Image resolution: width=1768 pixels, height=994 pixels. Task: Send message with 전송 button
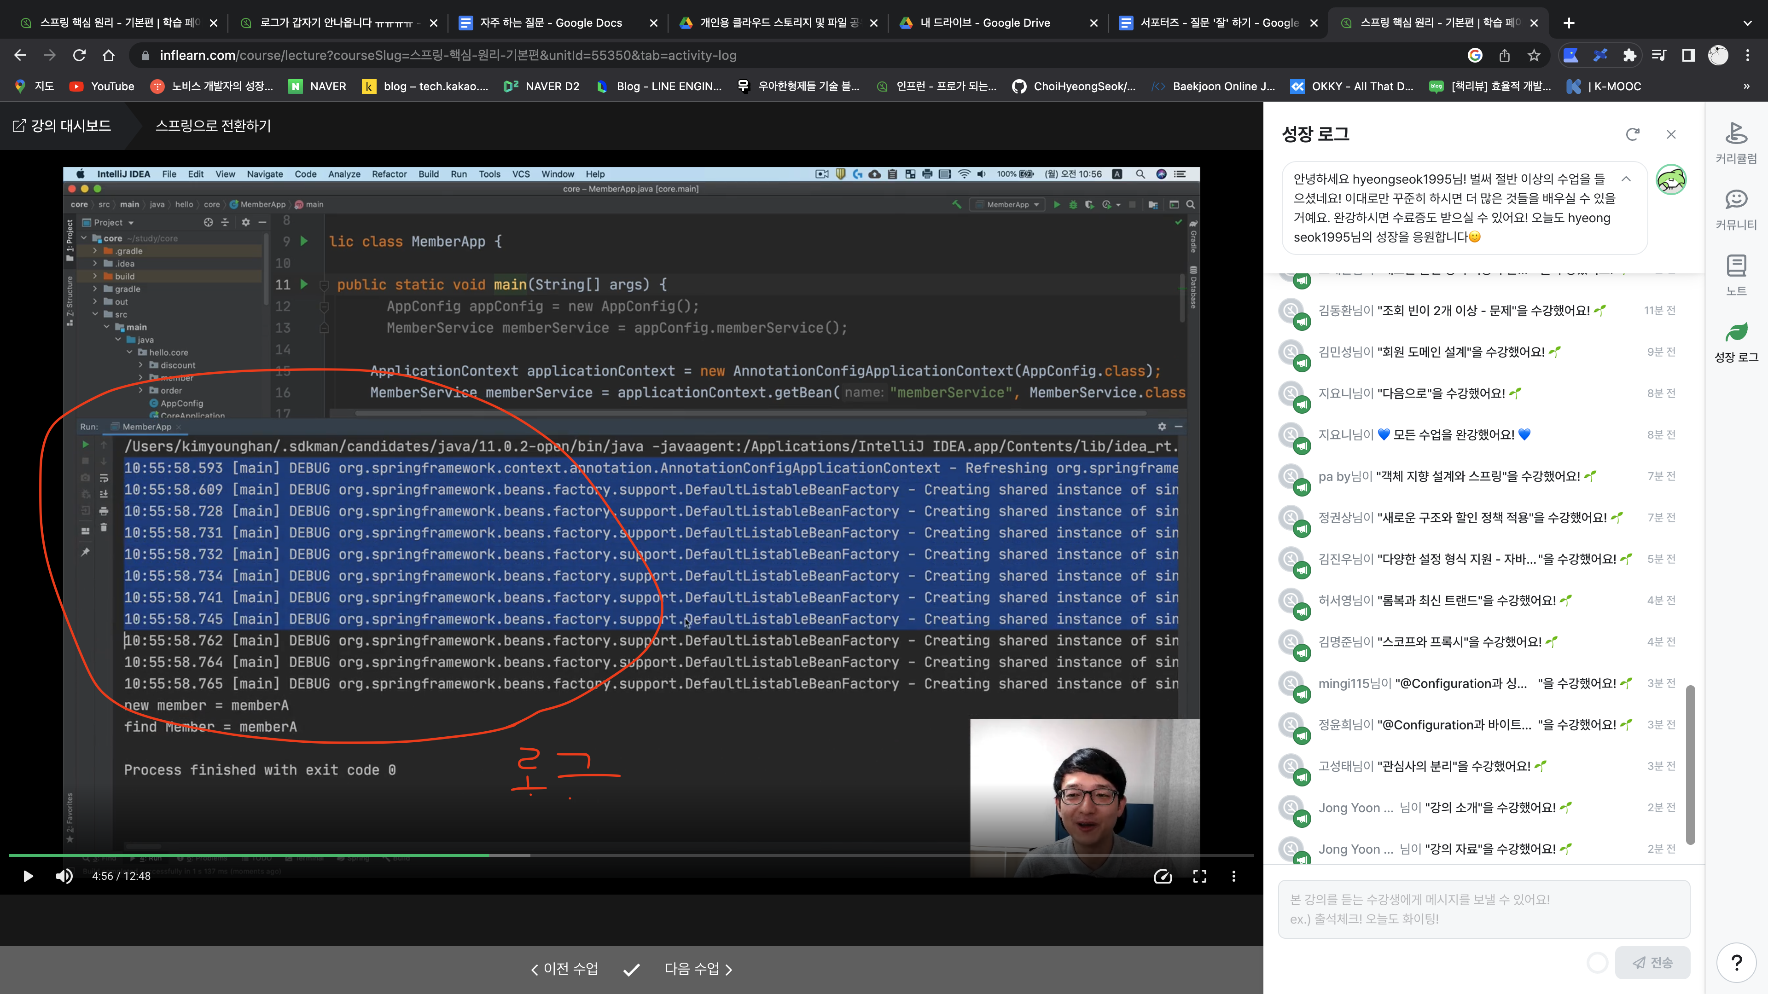[1652, 962]
